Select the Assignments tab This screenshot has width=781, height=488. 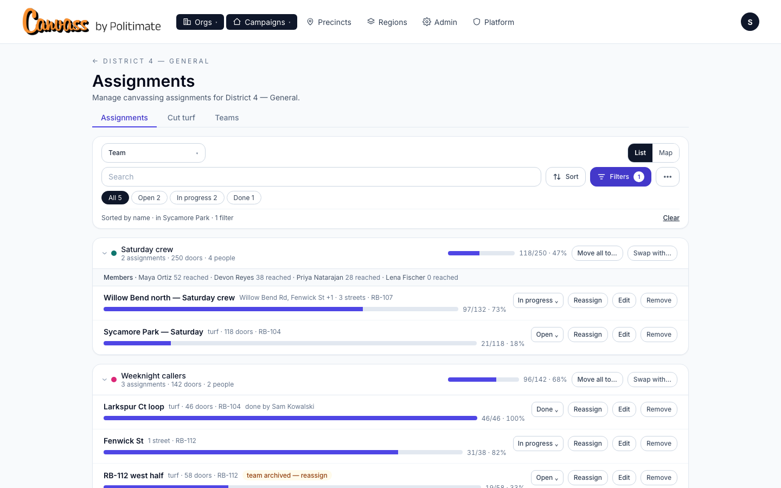[124, 118]
